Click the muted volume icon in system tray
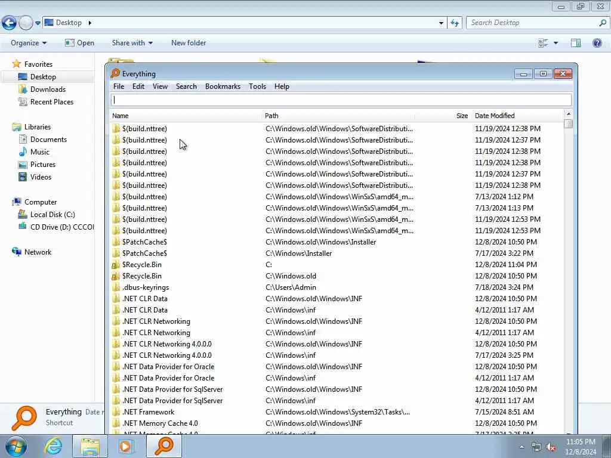Screen dimensions: 611x458 coord(551,447)
